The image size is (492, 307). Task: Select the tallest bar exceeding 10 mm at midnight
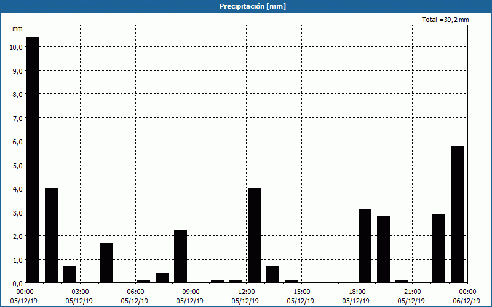pos(33,160)
